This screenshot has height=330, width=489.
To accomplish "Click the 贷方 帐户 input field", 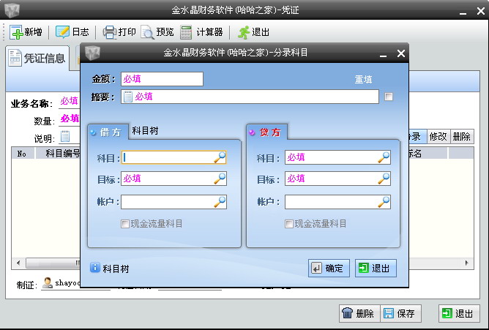I will 337,202.
